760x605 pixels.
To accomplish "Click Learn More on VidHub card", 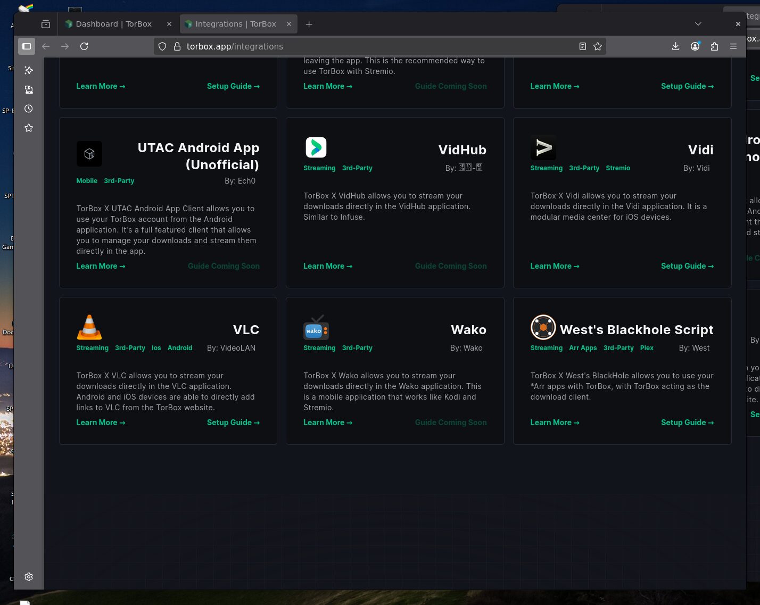I will pyautogui.click(x=328, y=266).
